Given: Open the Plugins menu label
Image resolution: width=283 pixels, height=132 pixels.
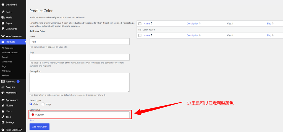Looking at the screenshot, I should tap(10, 106).
